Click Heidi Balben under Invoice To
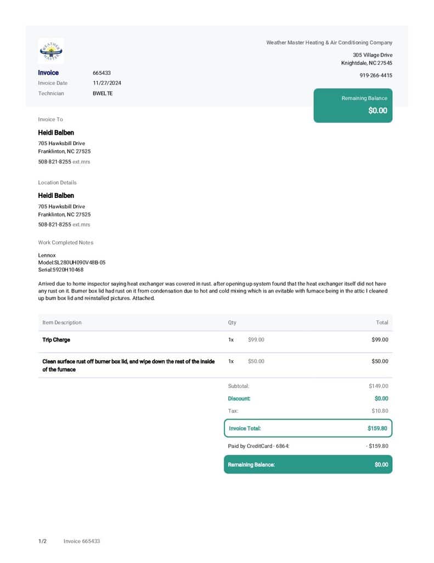The width and height of the screenshot is (434, 563). (56, 133)
